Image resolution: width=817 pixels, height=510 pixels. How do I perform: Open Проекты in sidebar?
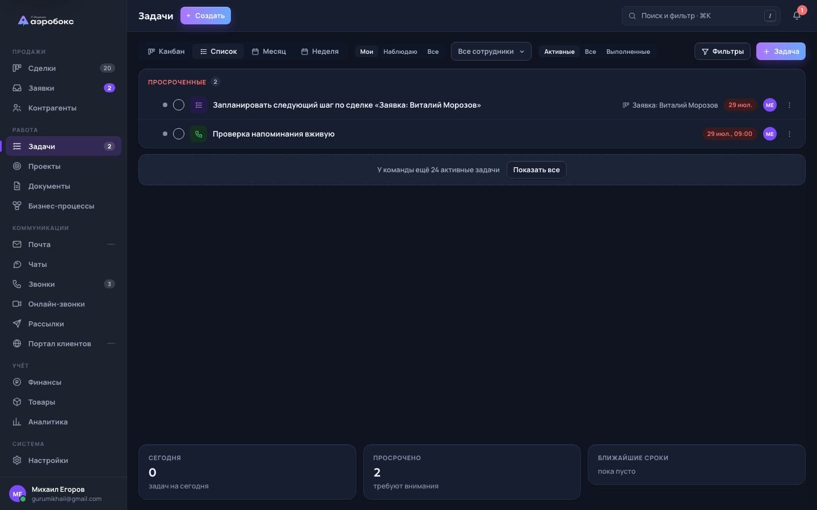pyautogui.click(x=64, y=166)
